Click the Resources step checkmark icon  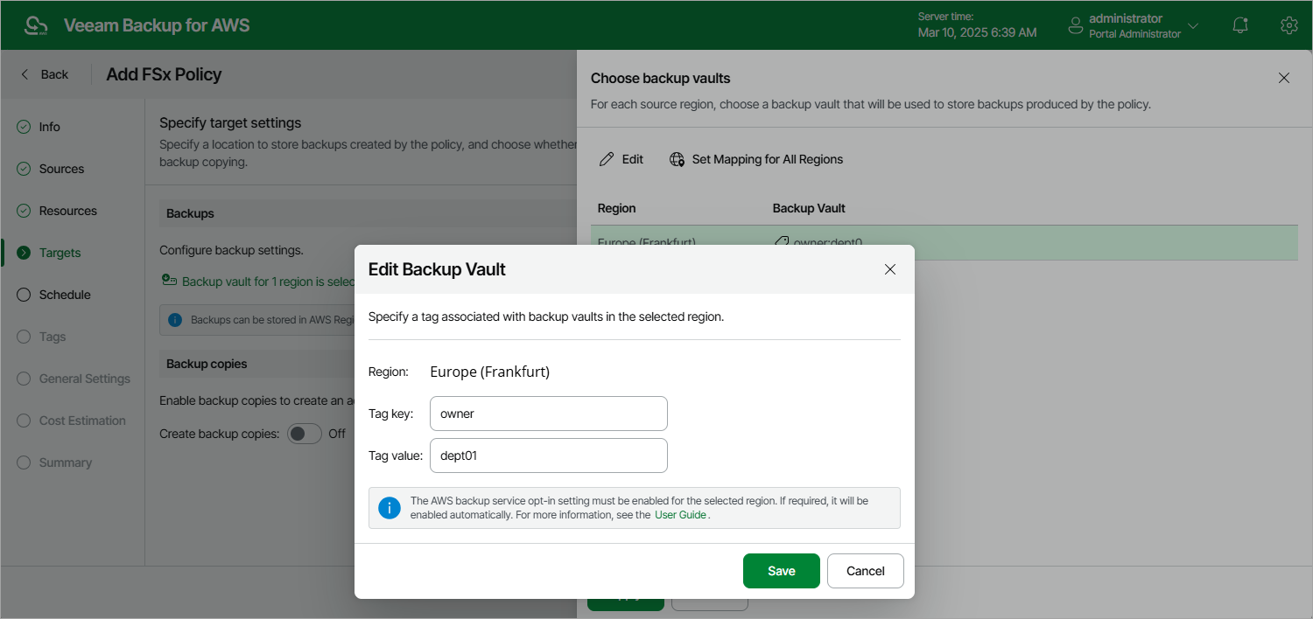tap(24, 211)
